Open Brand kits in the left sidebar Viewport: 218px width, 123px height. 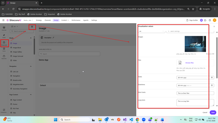tap(4, 57)
